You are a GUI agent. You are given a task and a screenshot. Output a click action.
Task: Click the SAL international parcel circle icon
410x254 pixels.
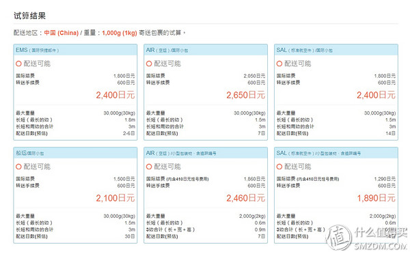(279, 63)
